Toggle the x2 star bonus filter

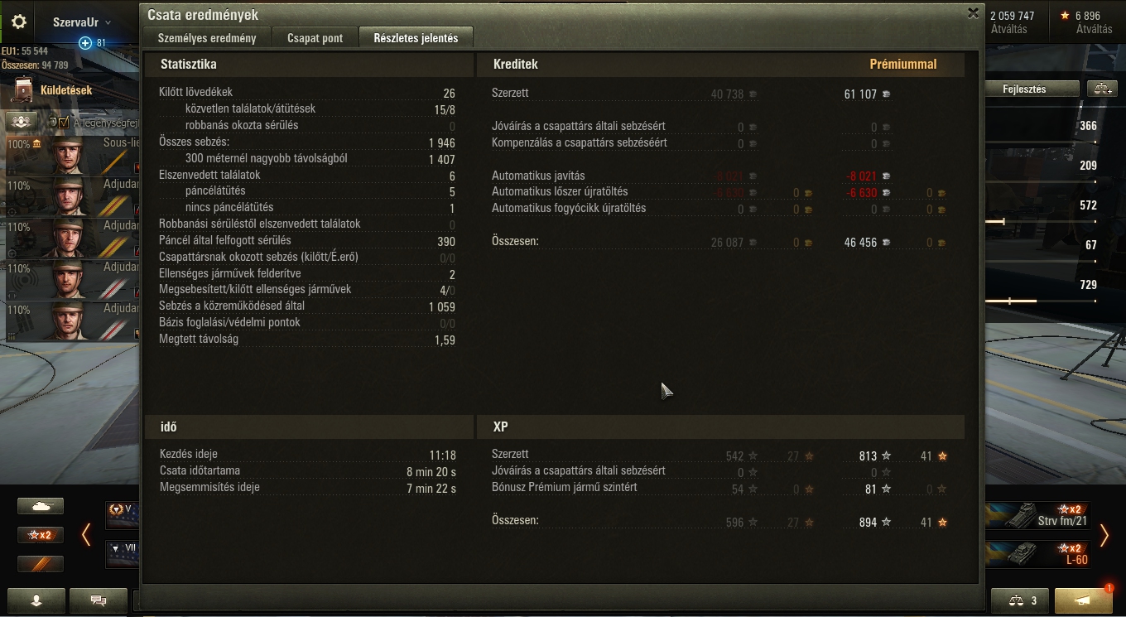(x=41, y=535)
